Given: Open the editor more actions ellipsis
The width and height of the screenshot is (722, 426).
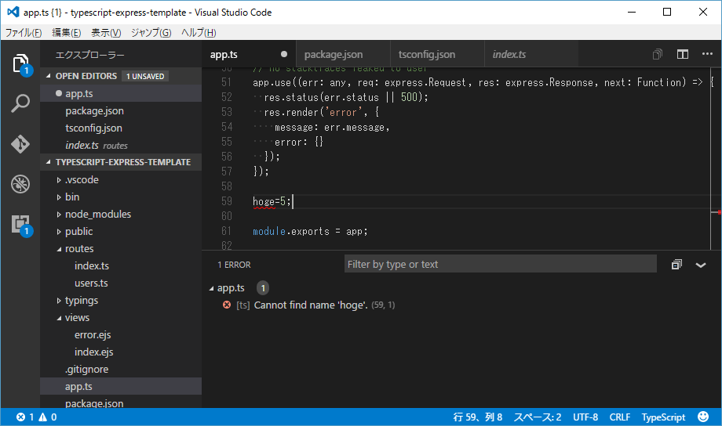Looking at the screenshot, I should [707, 54].
